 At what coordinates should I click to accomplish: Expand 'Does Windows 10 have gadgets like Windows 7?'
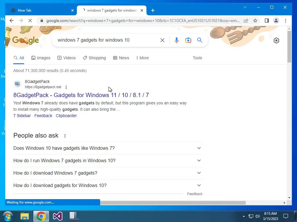[x=108, y=148]
